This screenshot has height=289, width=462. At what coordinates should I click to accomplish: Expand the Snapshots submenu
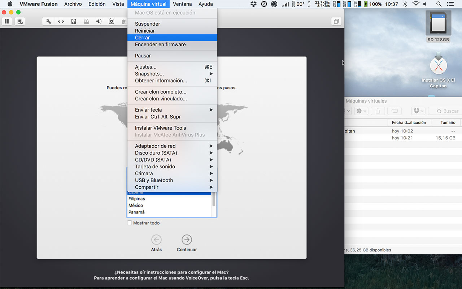(172, 74)
